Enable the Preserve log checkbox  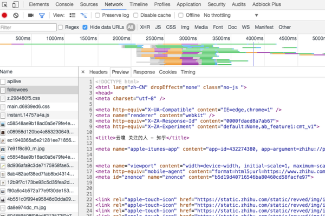(x=98, y=16)
